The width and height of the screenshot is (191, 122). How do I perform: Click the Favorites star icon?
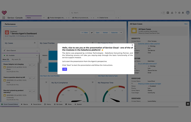click(x=162, y=13)
